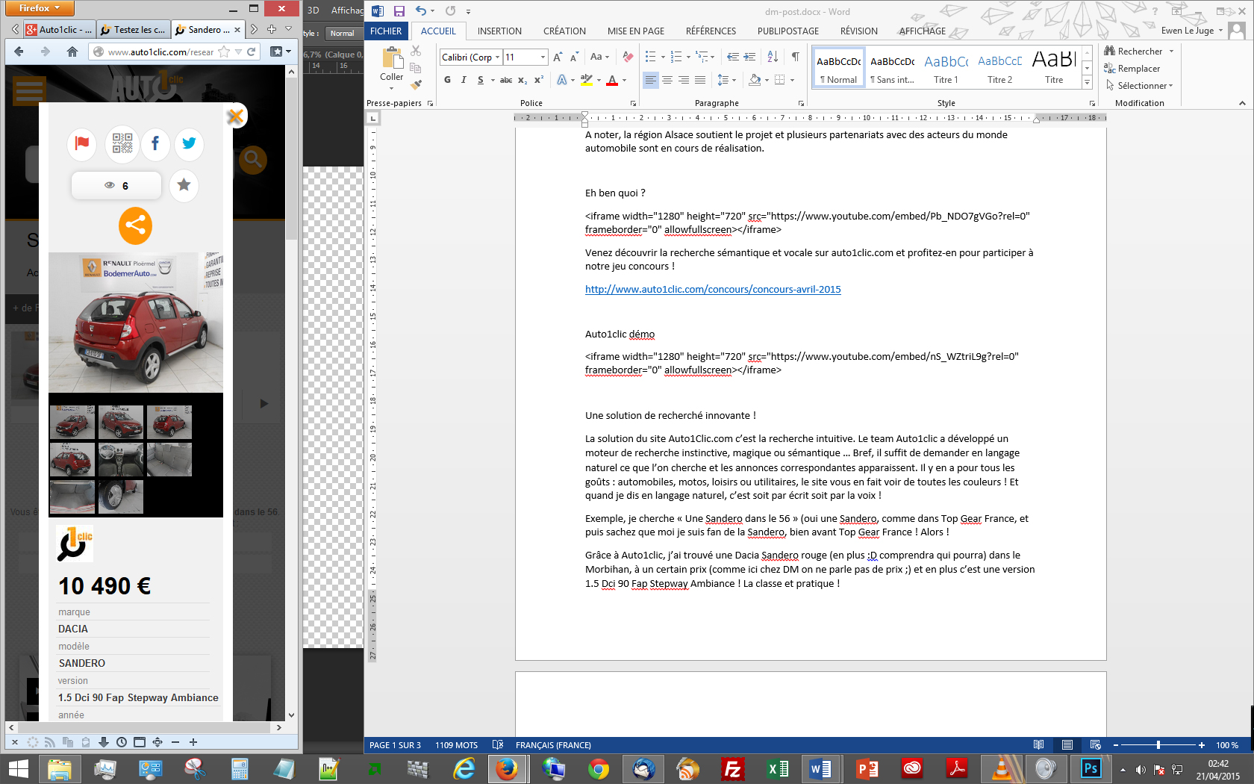Click the red flag report icon
This screenshot has height=784, width=1254.
click(82, 143)
